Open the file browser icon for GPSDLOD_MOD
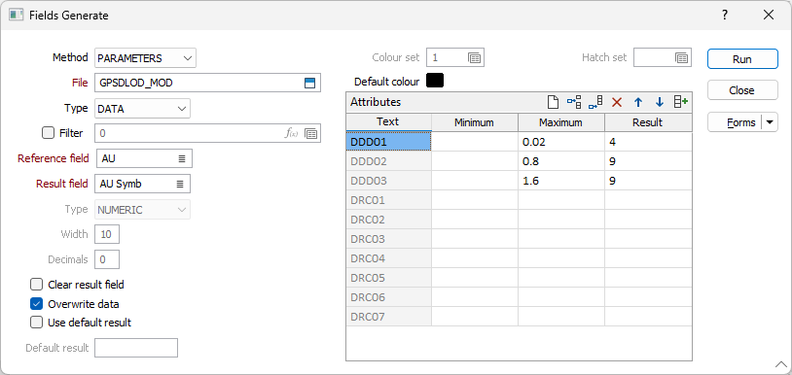 pos(309,84)
